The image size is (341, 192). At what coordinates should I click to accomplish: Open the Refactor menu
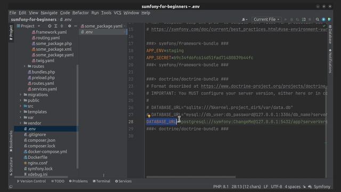(x=80, y=13)
